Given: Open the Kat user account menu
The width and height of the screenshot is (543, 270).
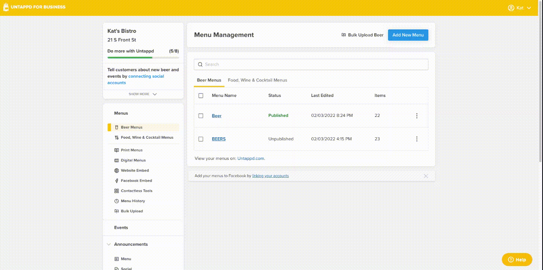Looking at the screenshot, I should point(520,8).
